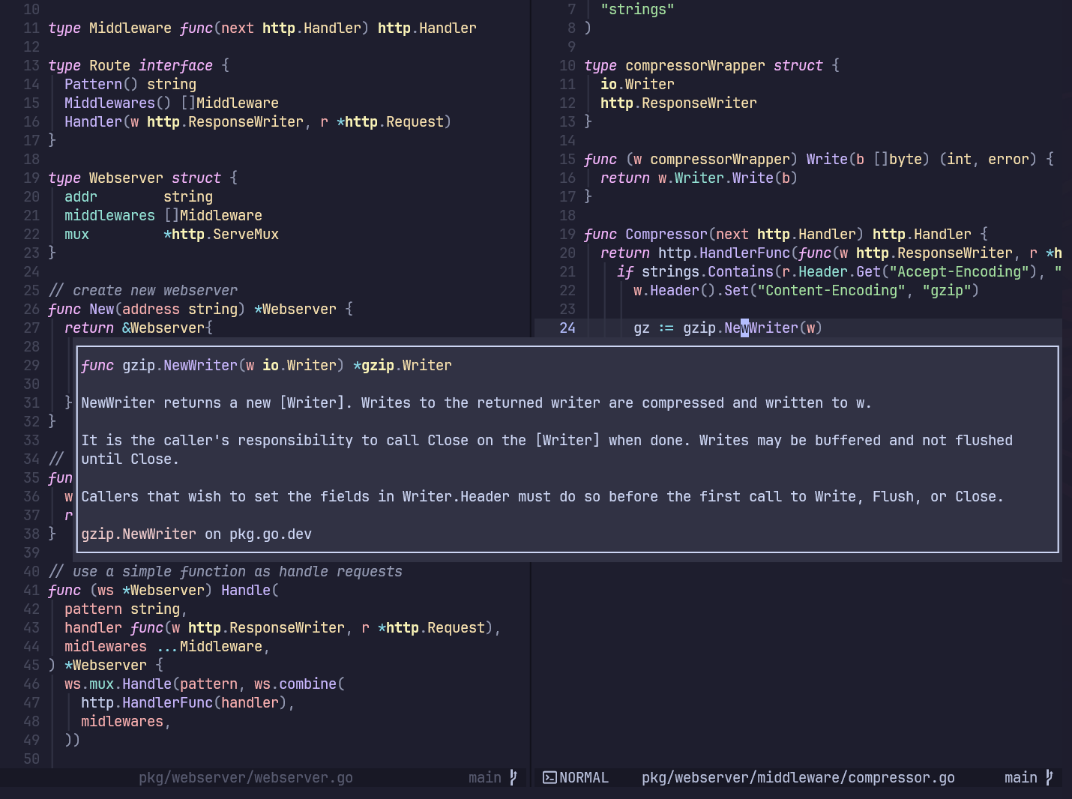Viewport: 1072px width, 799px height.
Task: Click 'main' branch name in left statusline
Action: pyautogui.click(x=485, y=777)
